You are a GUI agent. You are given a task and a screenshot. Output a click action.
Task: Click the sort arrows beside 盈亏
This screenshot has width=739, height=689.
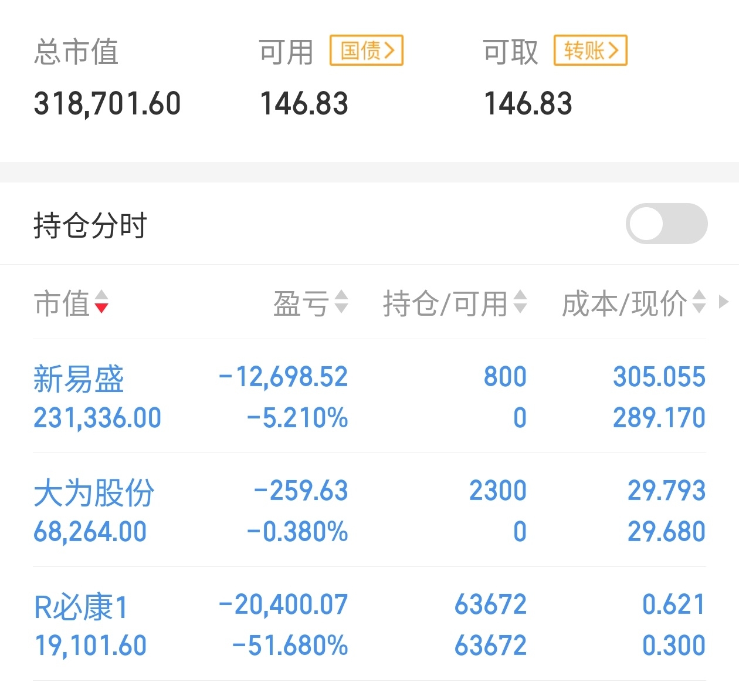(341, 302)
